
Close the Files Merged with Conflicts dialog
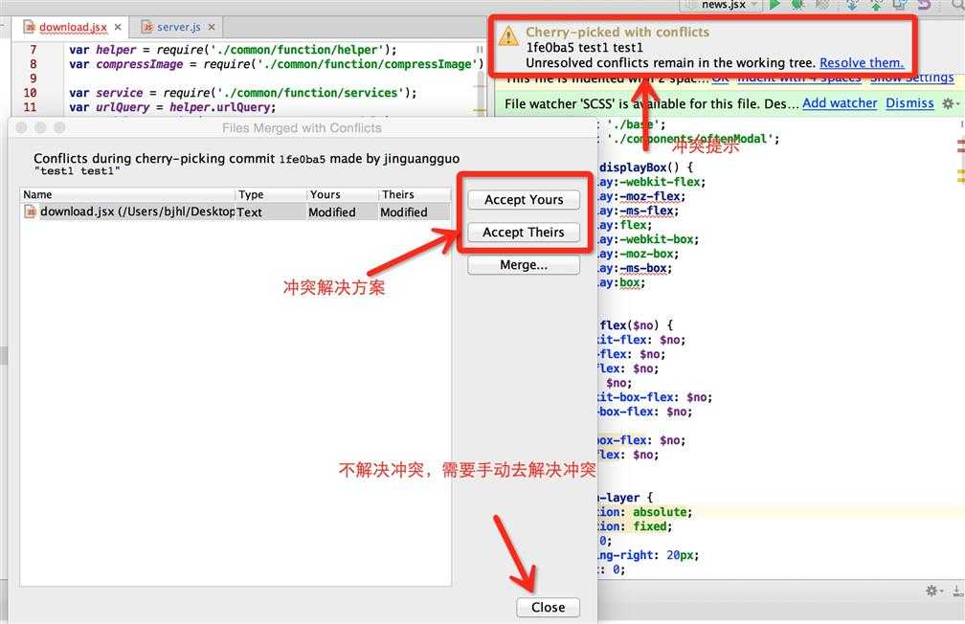[x=548, y=607]
